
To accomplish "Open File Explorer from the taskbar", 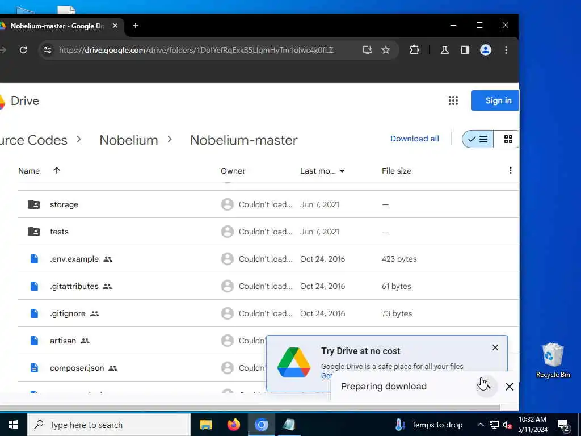I will pyautogui.click(x=205, y=425).
